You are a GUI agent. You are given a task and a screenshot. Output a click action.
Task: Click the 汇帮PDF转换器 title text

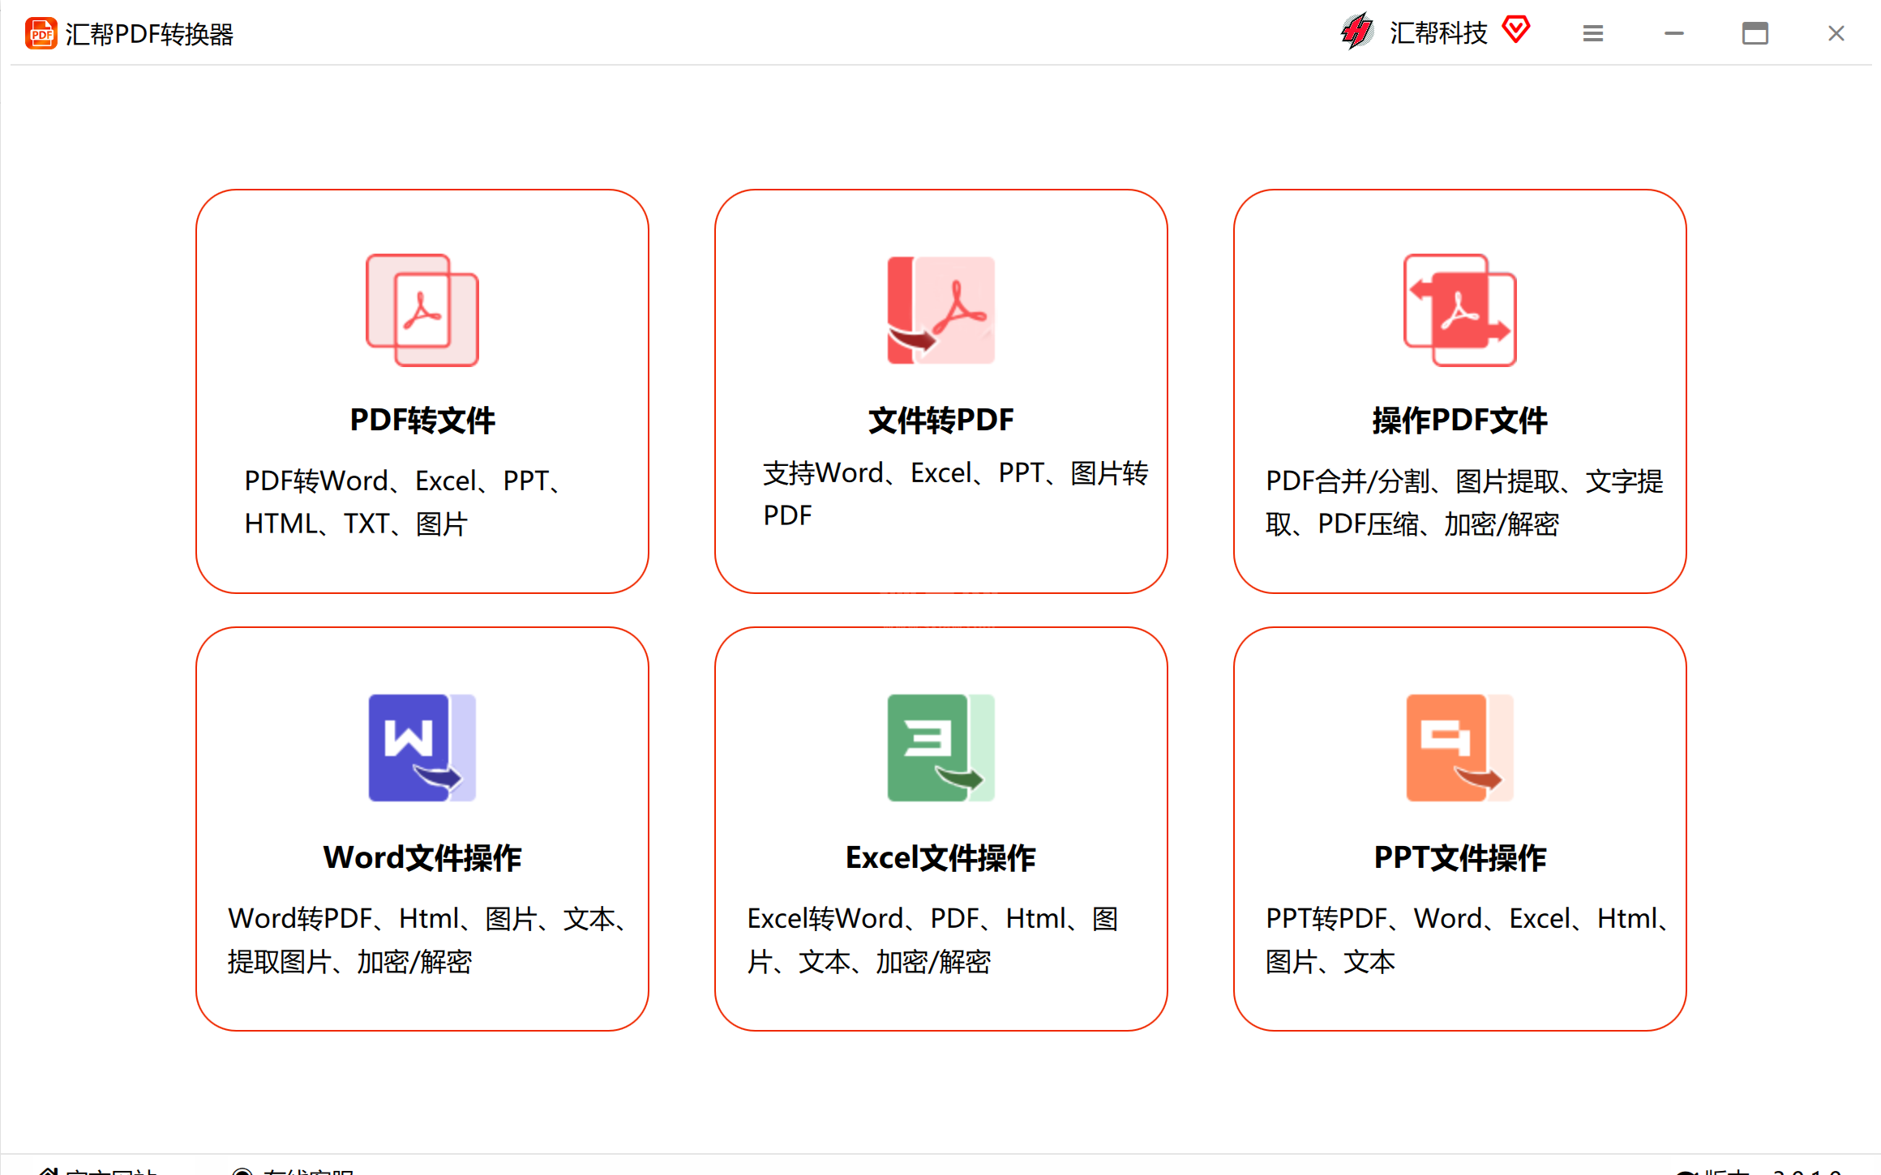coord(149,34)
